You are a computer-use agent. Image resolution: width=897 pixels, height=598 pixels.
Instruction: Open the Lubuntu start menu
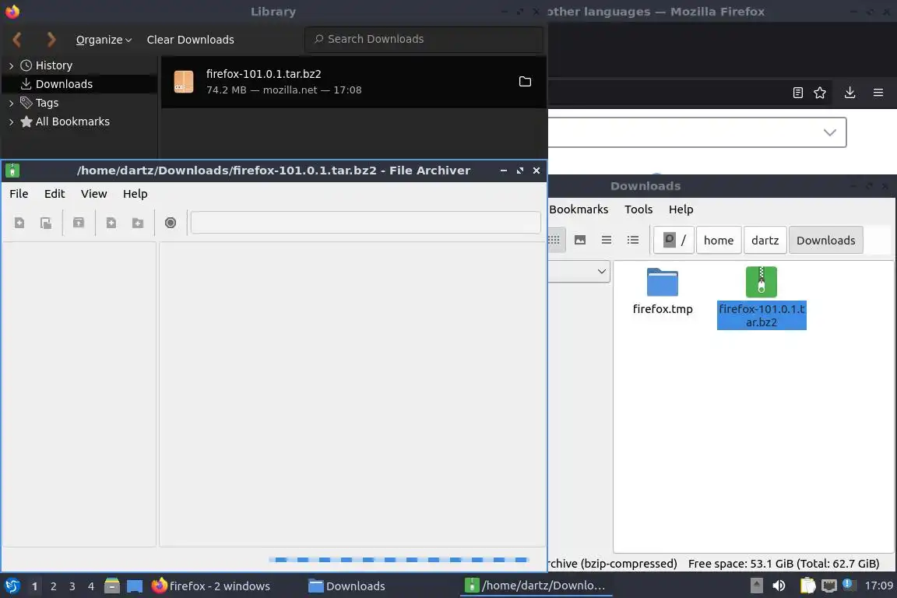tap(12, 586)
